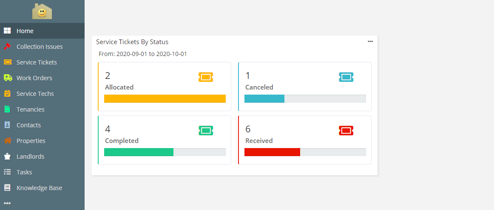Click the Landlords chess piece icon
Viewport: 494px width, 210px height.
(7, 157)
